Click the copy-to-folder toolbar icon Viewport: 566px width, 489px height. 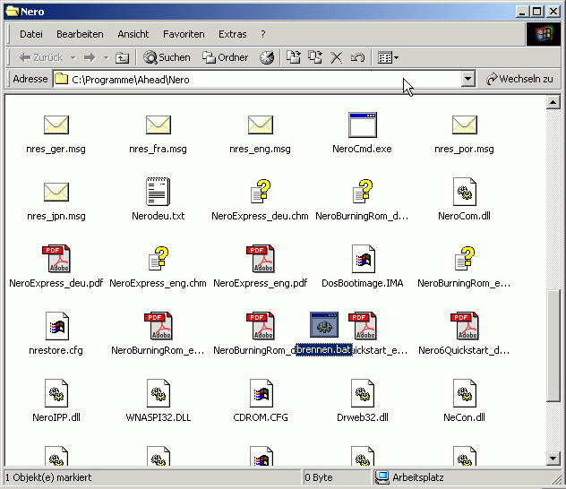(315, 57)
